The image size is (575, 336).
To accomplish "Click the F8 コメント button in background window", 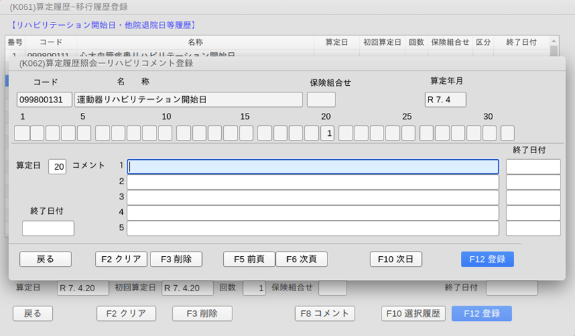I will point(325,314).
